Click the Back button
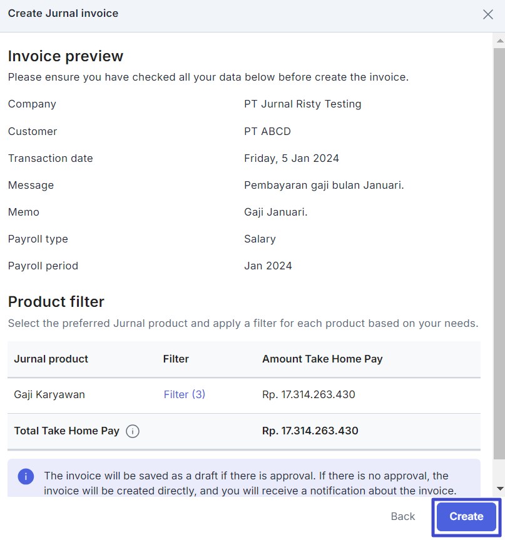Screen dimensions: 505x540 402,516
